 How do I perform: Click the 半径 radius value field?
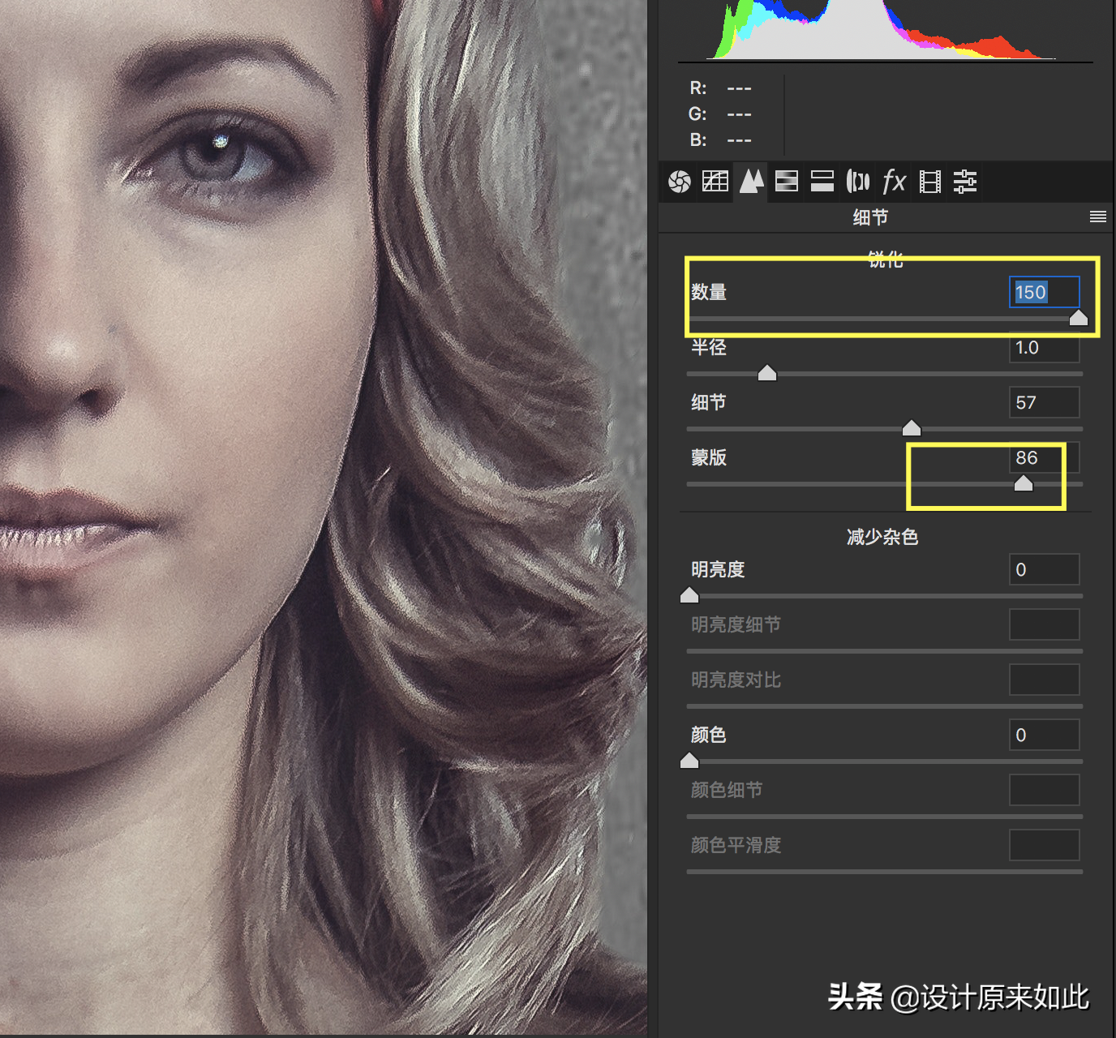(1044, 347)
